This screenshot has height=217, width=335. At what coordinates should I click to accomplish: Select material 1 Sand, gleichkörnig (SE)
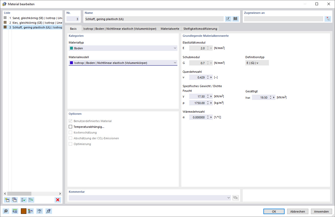33,18
